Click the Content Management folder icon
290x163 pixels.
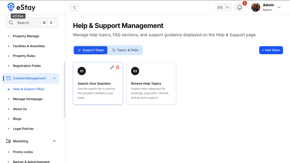click(x=9, y=78)
